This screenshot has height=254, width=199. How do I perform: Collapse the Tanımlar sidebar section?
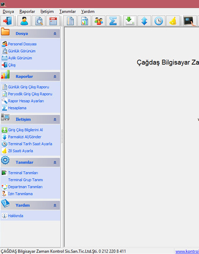pyautogui.click(x=55, y=163)
